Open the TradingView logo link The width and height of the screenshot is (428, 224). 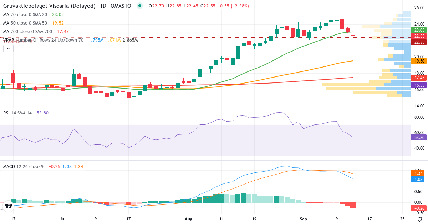pos(9,206)
